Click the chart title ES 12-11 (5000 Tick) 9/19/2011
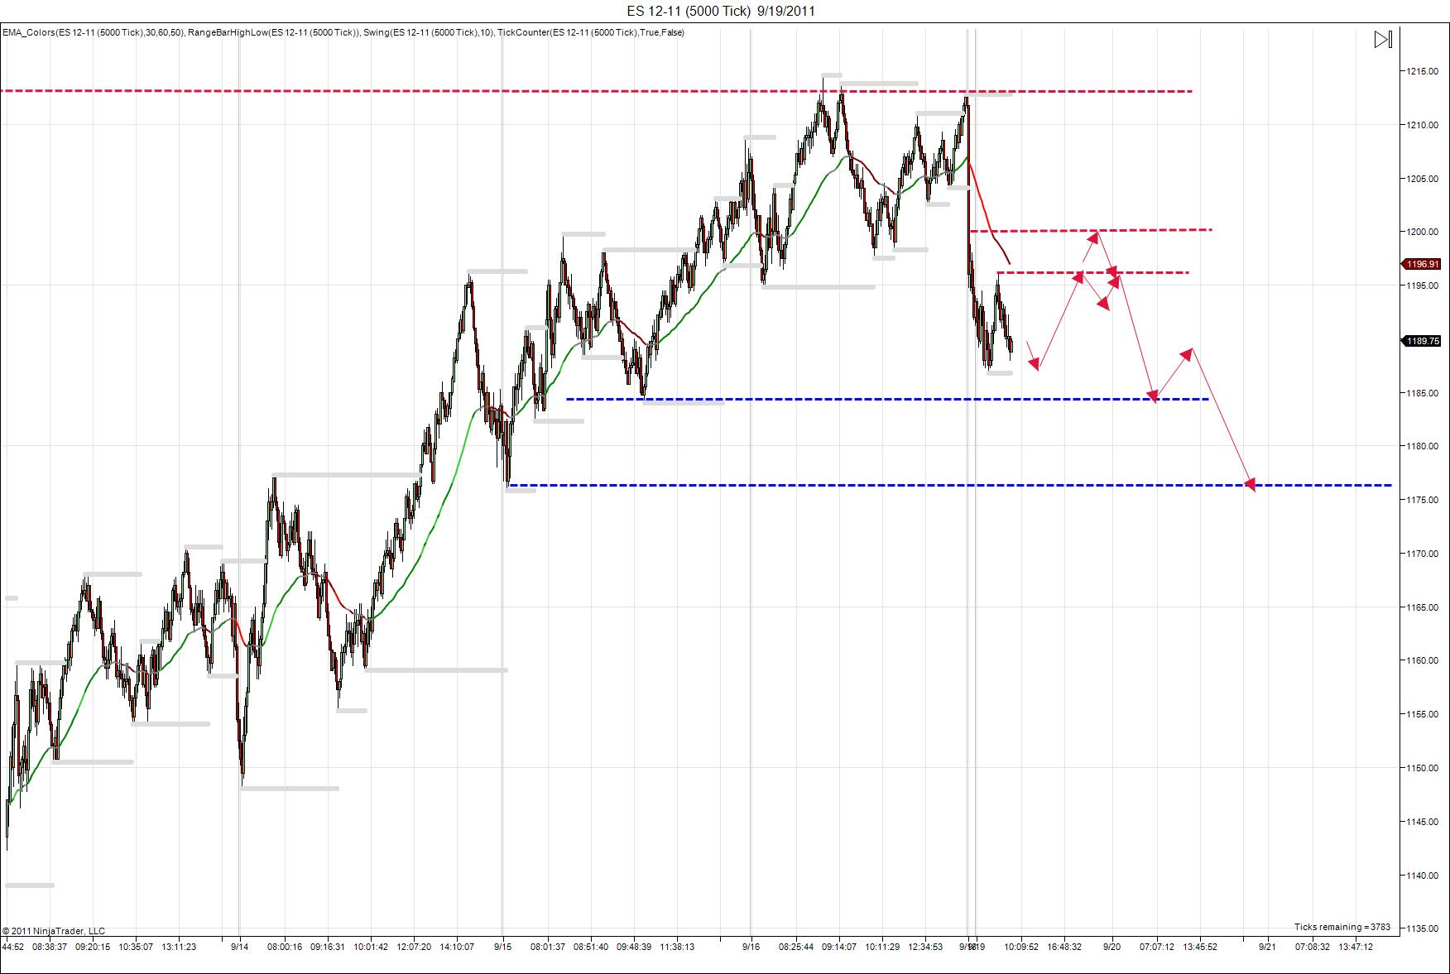 721,11
